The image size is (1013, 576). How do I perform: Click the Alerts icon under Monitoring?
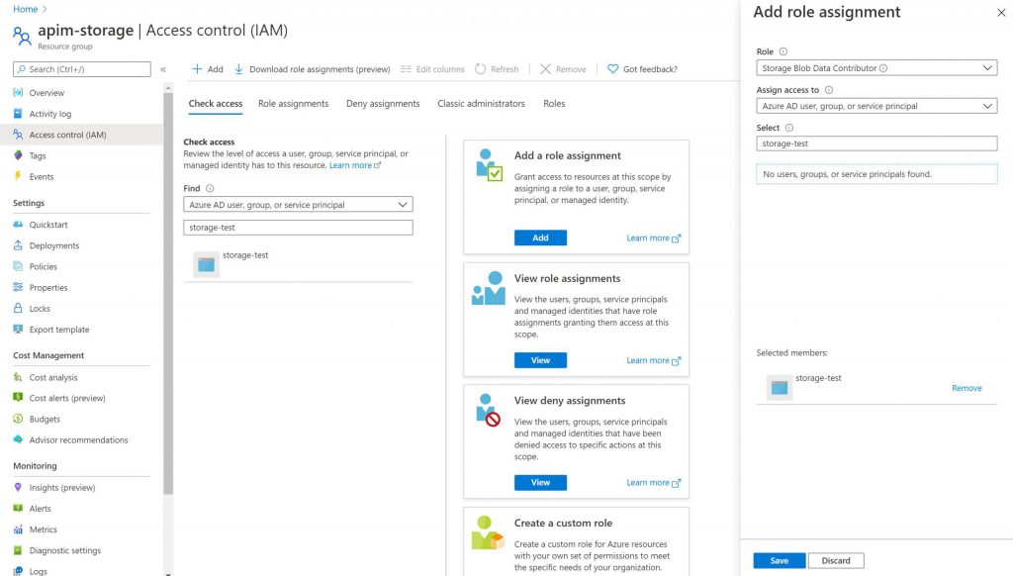click(x=18, y=508)
